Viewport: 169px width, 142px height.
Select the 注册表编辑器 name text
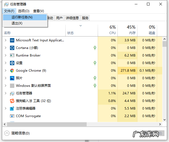tap(26, 108)
